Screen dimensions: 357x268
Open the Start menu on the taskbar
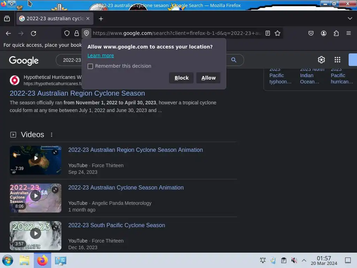(x=8, y=260)
